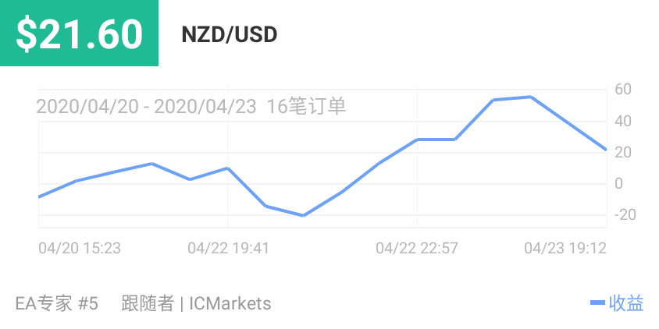Click the 0 value on y-axis
Image resolution: width=659 pixels, height=329 pixels.
pyautogui.click(x=618, y=184)
